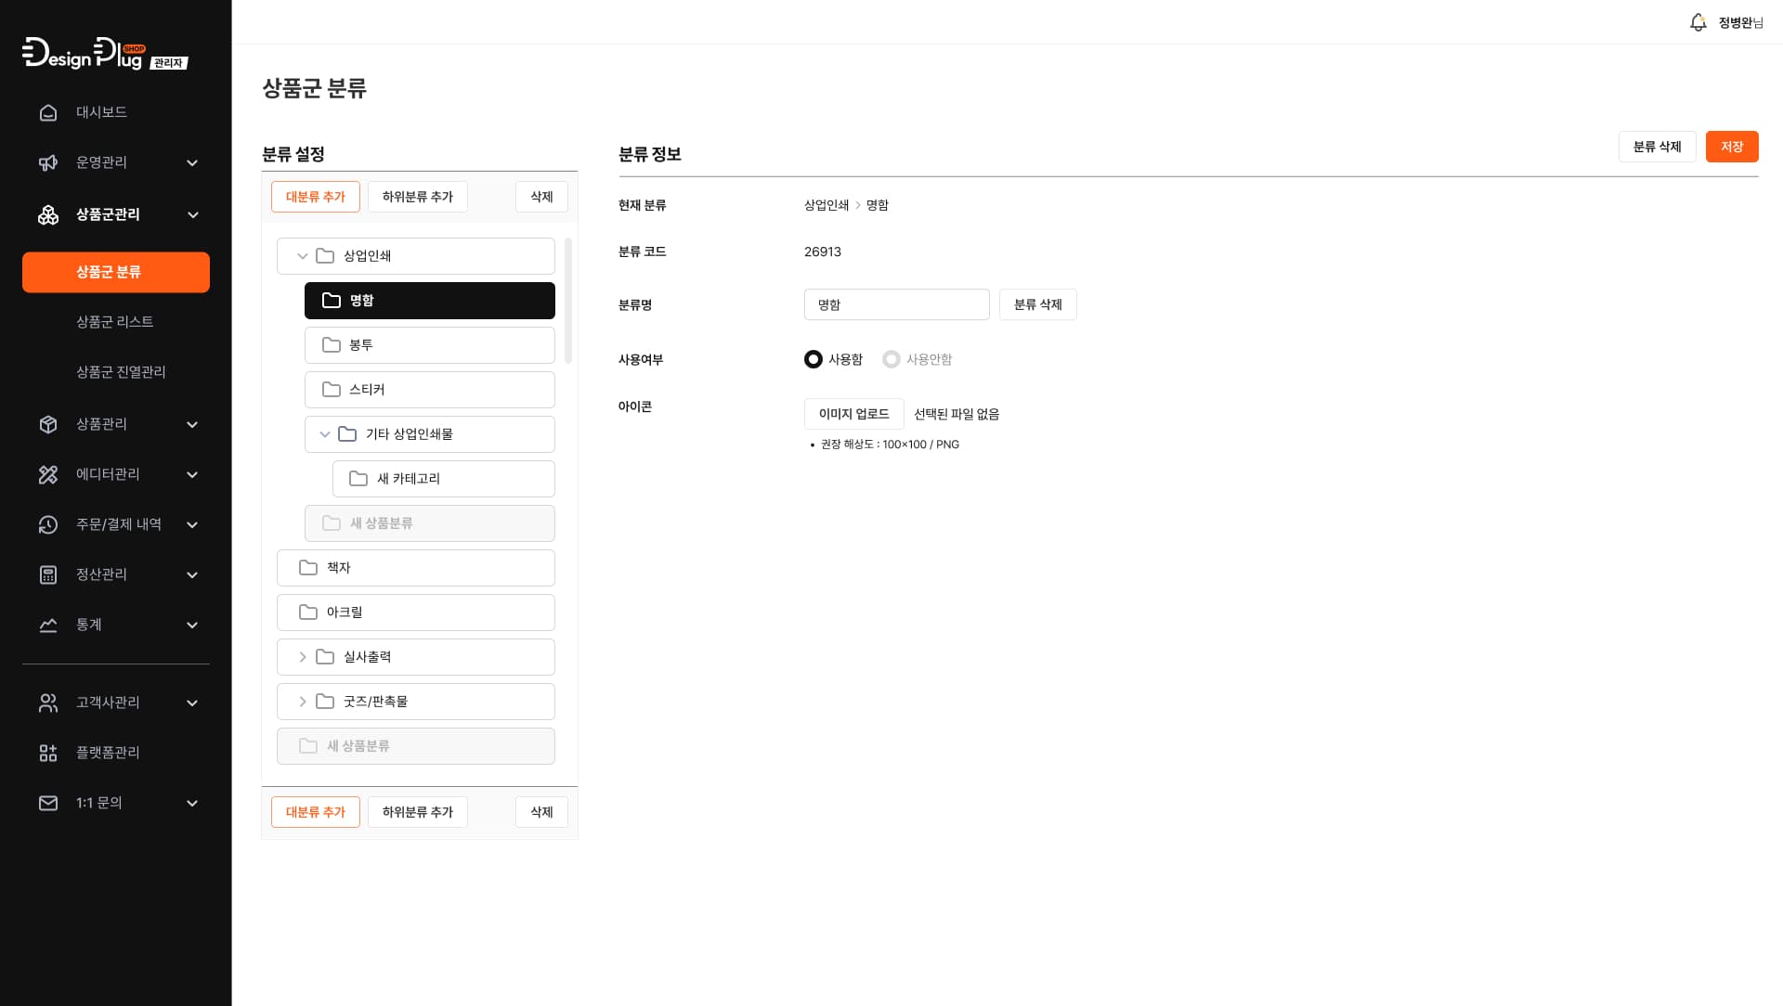1783x1006 pixels.
Task: Open the 상품군 리스트 menu item
Action: click(115, 322)
